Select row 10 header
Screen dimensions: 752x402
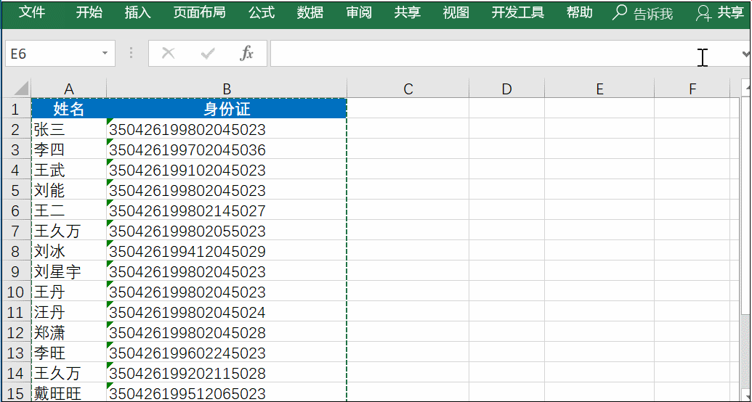pos(16,292)
